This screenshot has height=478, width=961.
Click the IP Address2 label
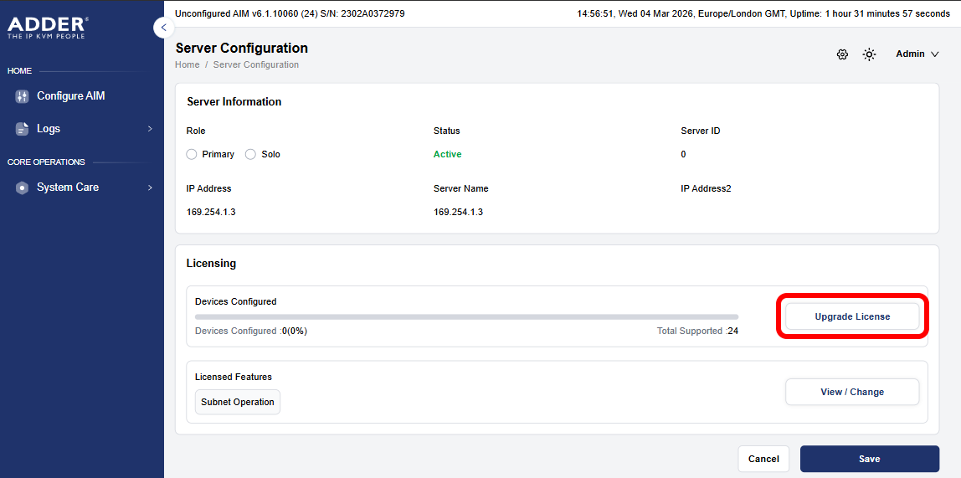(x=706, y=188)
